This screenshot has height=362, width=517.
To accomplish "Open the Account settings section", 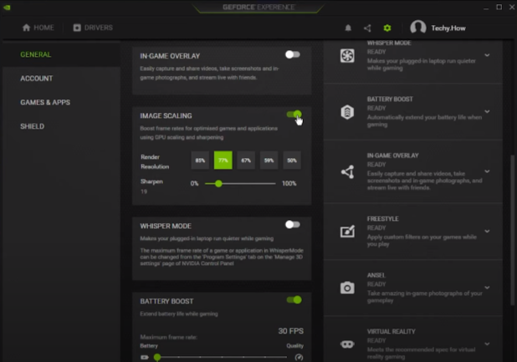I will 36,79.
